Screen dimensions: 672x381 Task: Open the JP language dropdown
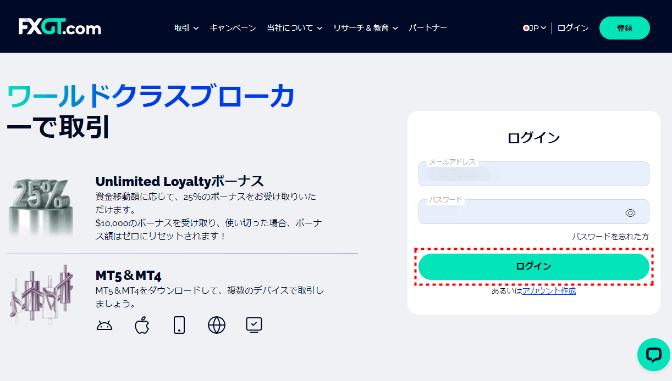[x=535, y=28]
